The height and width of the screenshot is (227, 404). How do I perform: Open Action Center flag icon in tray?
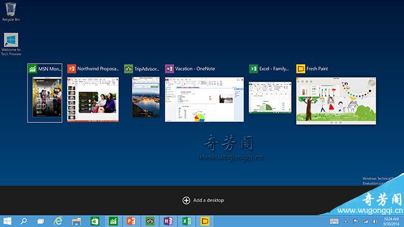[355, 221]
